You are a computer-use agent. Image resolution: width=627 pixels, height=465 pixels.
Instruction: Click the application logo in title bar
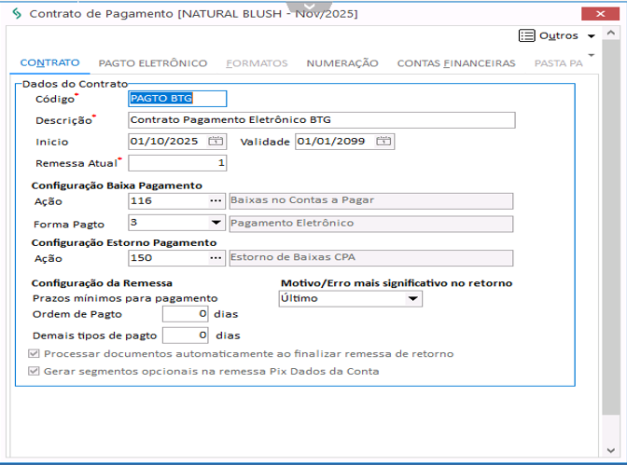[x=17, y=14]
